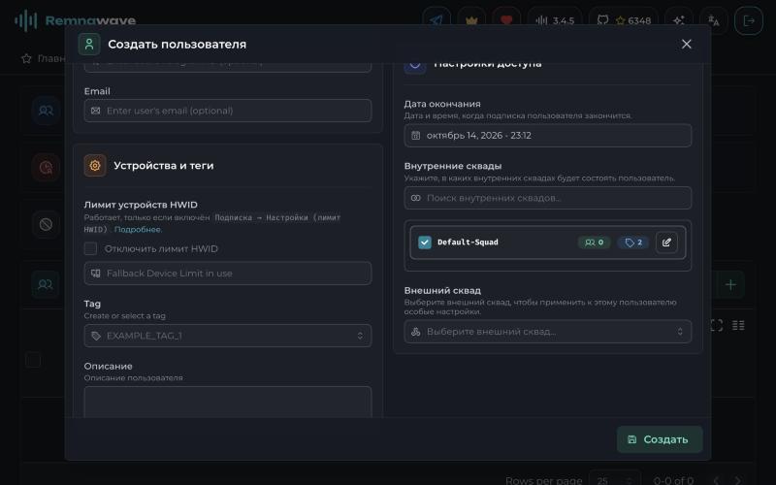The width and height of the screenshot is (776, 485).
Task: Click the Поиск внутренних сквадов search field
Action: (547, 198)
